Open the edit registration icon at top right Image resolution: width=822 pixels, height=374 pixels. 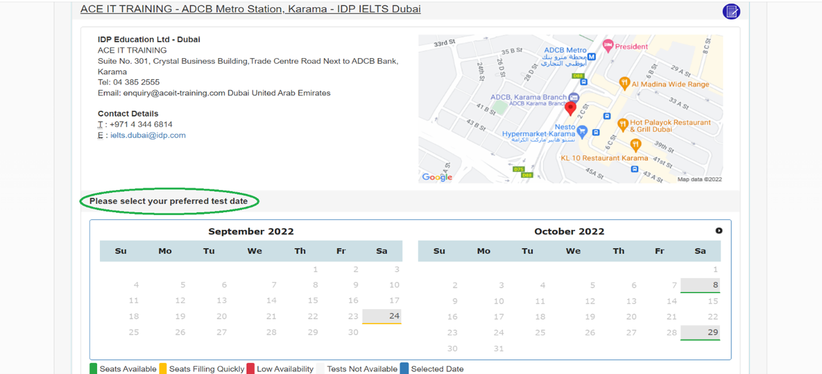731,11
